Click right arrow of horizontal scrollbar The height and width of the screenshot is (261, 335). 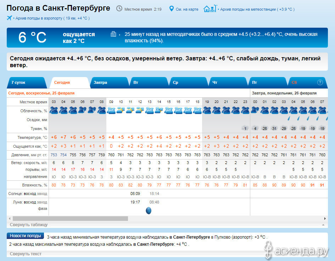tap(325, 218)
